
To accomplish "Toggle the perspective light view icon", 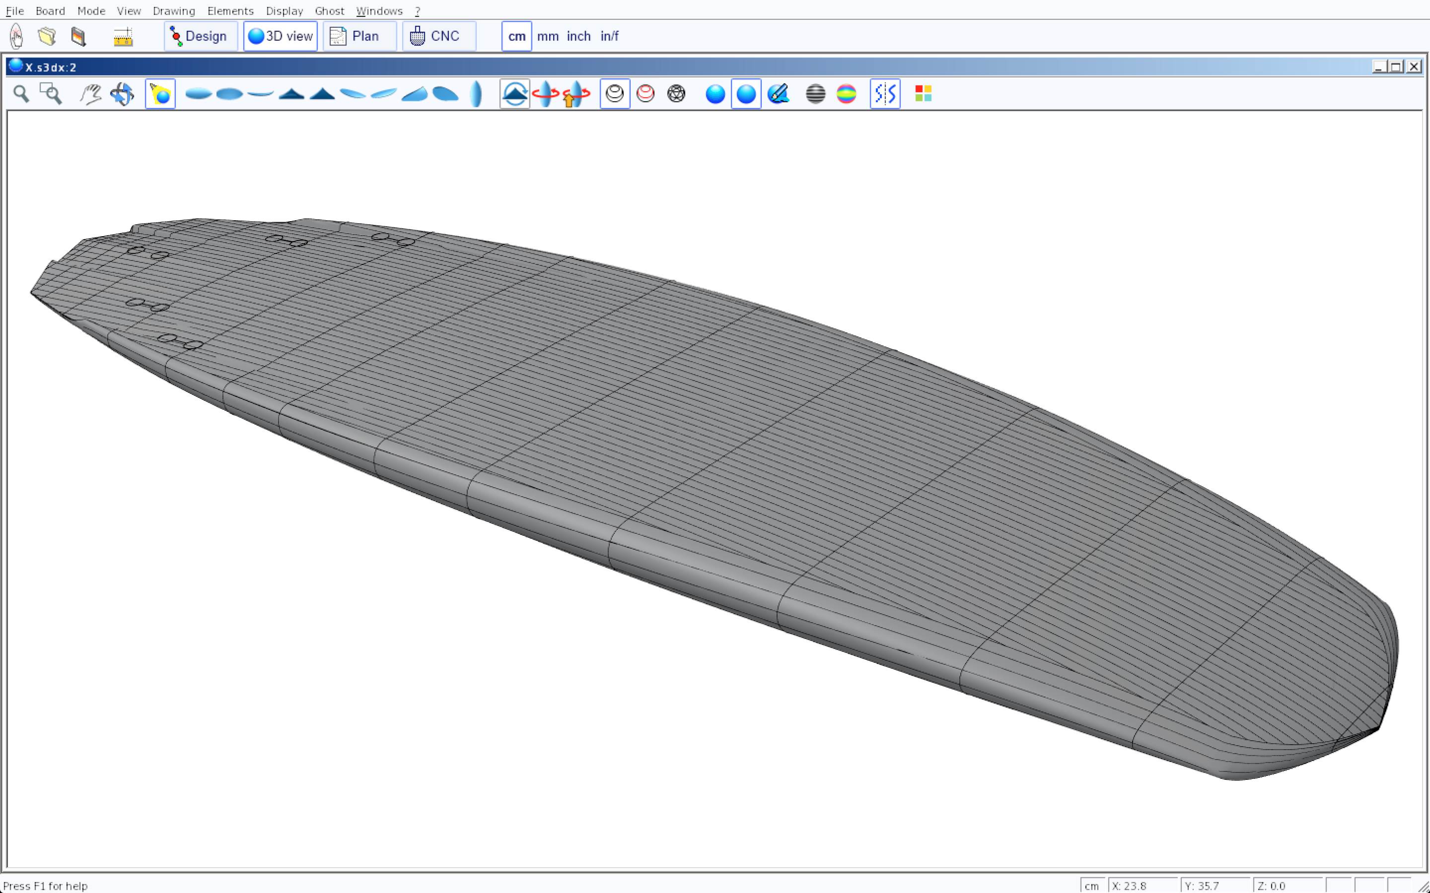I will [x=160, y=94].
